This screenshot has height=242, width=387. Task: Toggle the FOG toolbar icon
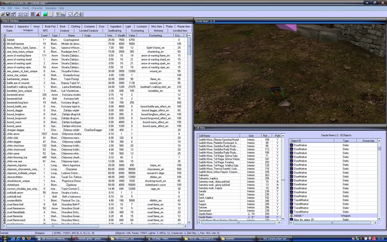click(x=63, y=14)
